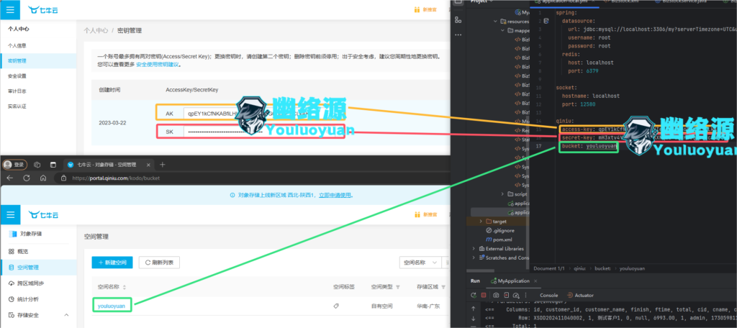Open 安全使用密钥建议 link
737x328 pixels.
tap(157, 65)
